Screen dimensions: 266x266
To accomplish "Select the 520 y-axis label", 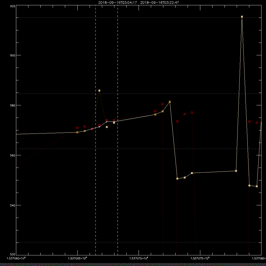I will 13,255.
